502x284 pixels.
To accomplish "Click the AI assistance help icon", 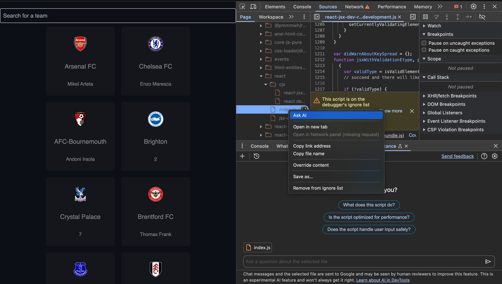I will pyautogui.click(x=484, y=156).
